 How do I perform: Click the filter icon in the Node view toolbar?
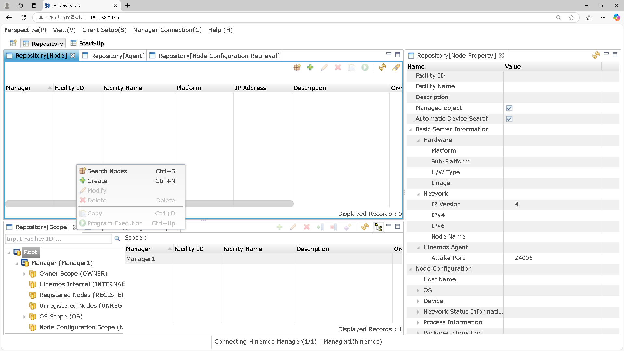396,67
